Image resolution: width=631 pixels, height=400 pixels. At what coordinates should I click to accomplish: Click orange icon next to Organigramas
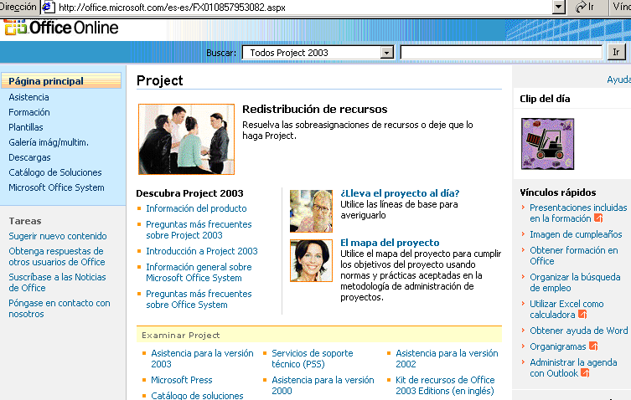[593, 346]
